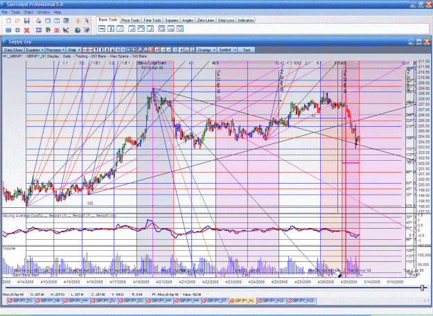Click the declining chart icon in second row
The image size is (433, 316).
coord(66,30)
